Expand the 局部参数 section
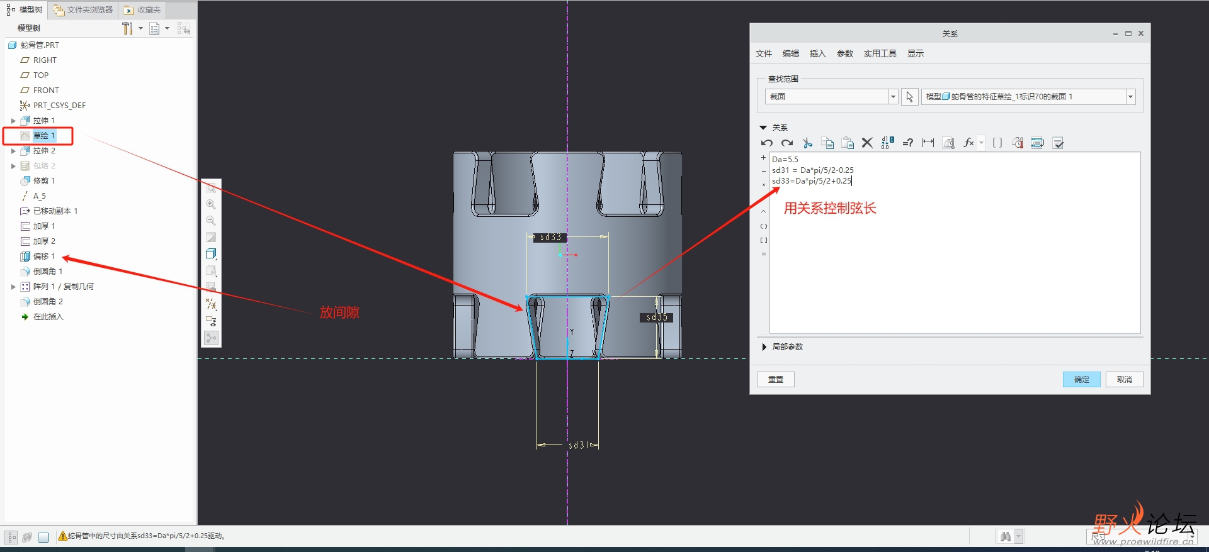1209x552 pixels. pos(764,347)
